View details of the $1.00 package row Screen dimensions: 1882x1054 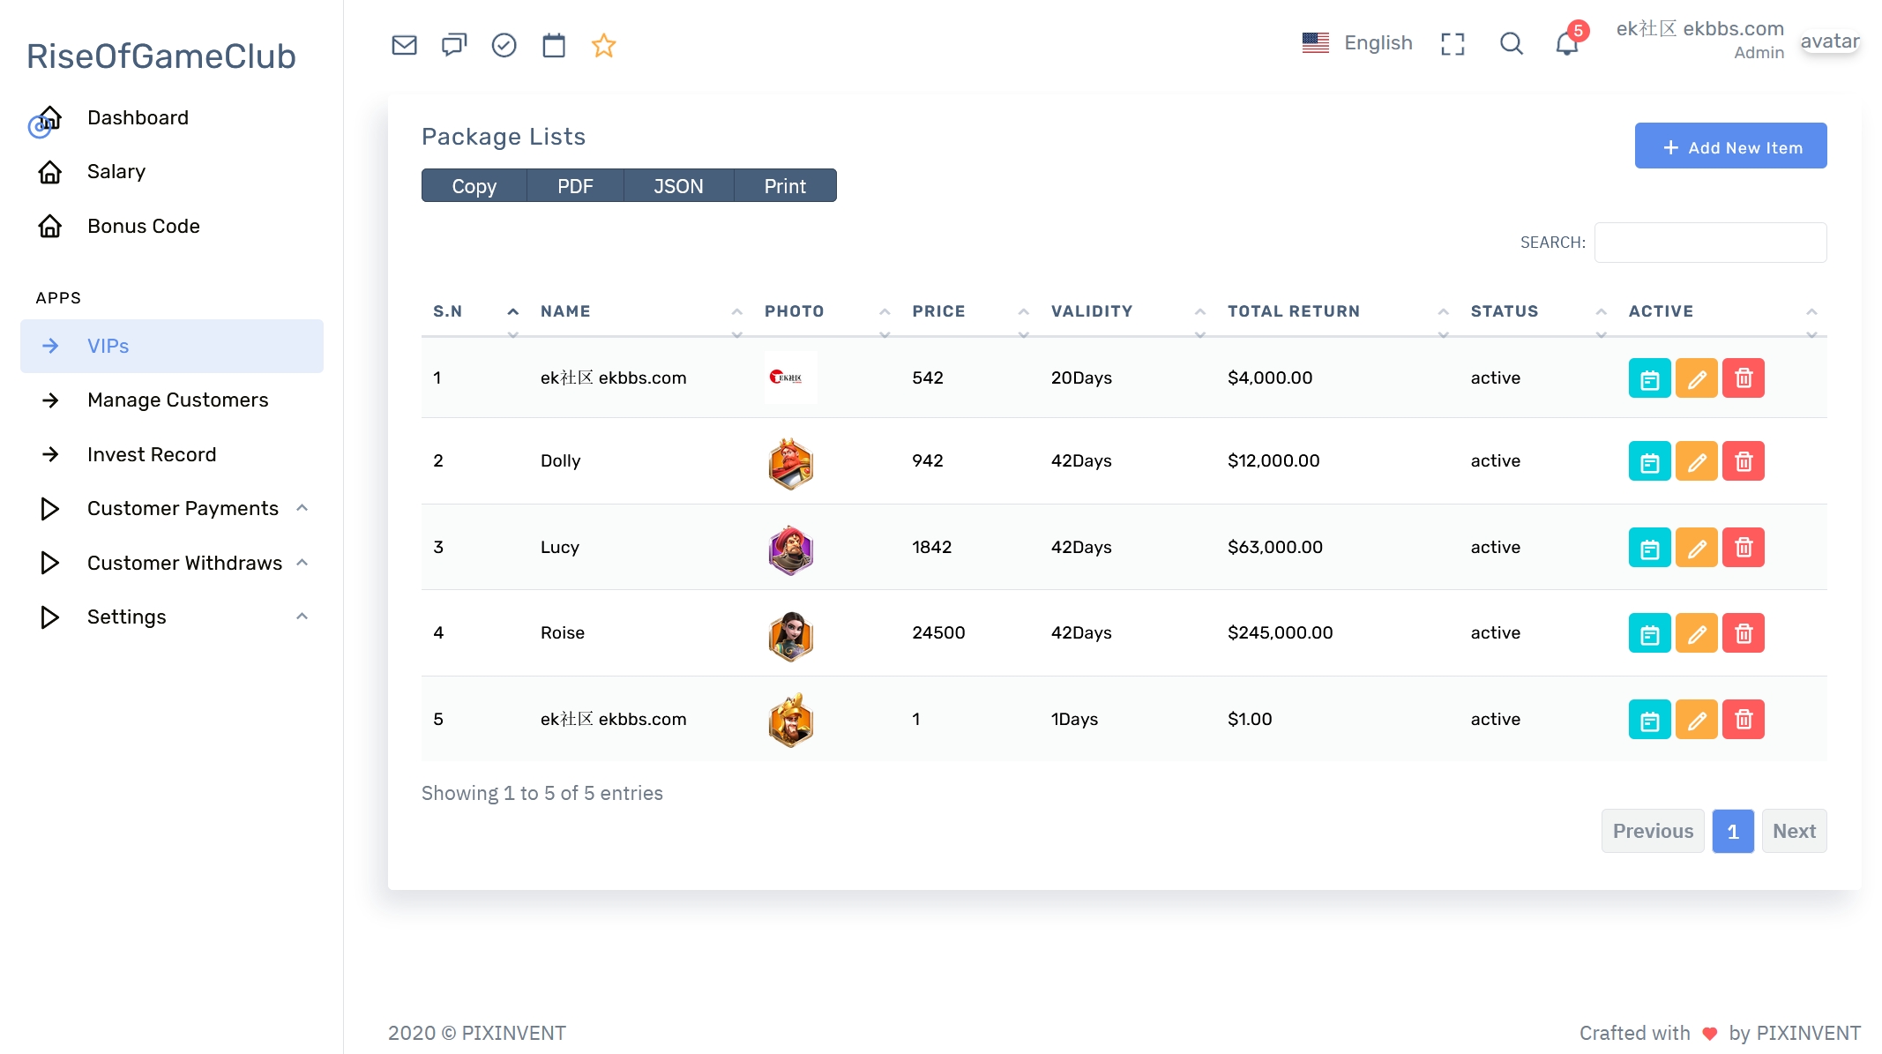[1649, 720]
